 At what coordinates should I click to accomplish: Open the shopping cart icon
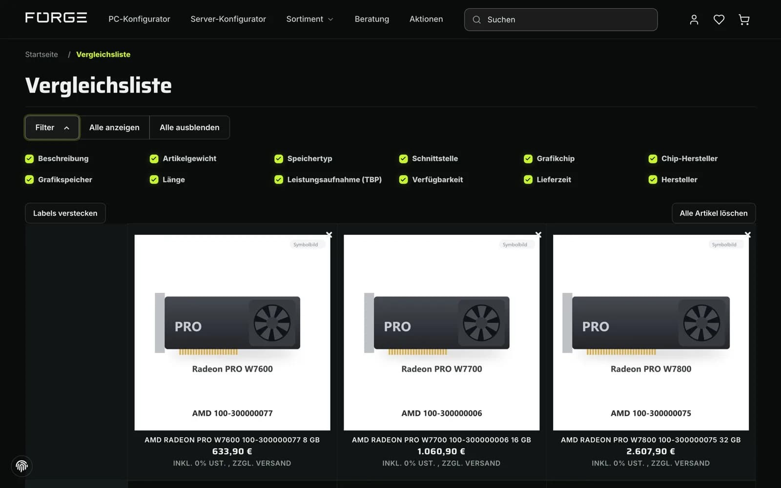coord(744,20)
